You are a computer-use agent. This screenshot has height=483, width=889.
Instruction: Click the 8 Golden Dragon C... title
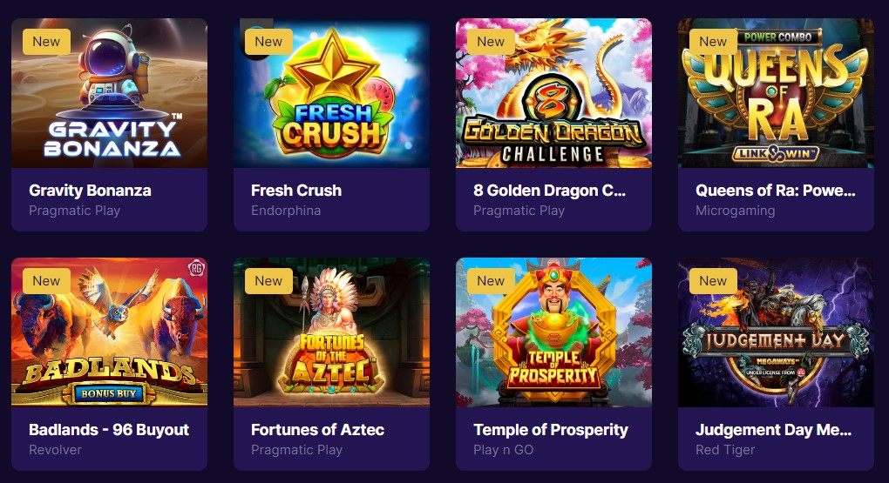tap(549, 191)
